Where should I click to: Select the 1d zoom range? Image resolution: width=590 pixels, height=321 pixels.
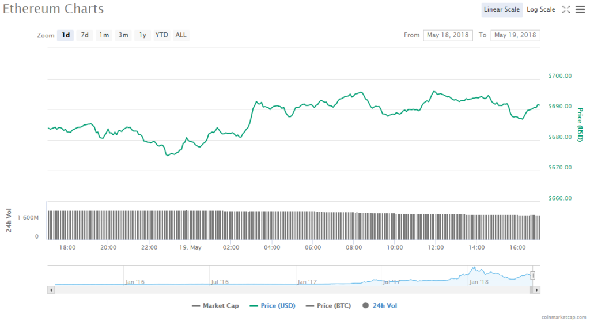(x=66, y=35)
